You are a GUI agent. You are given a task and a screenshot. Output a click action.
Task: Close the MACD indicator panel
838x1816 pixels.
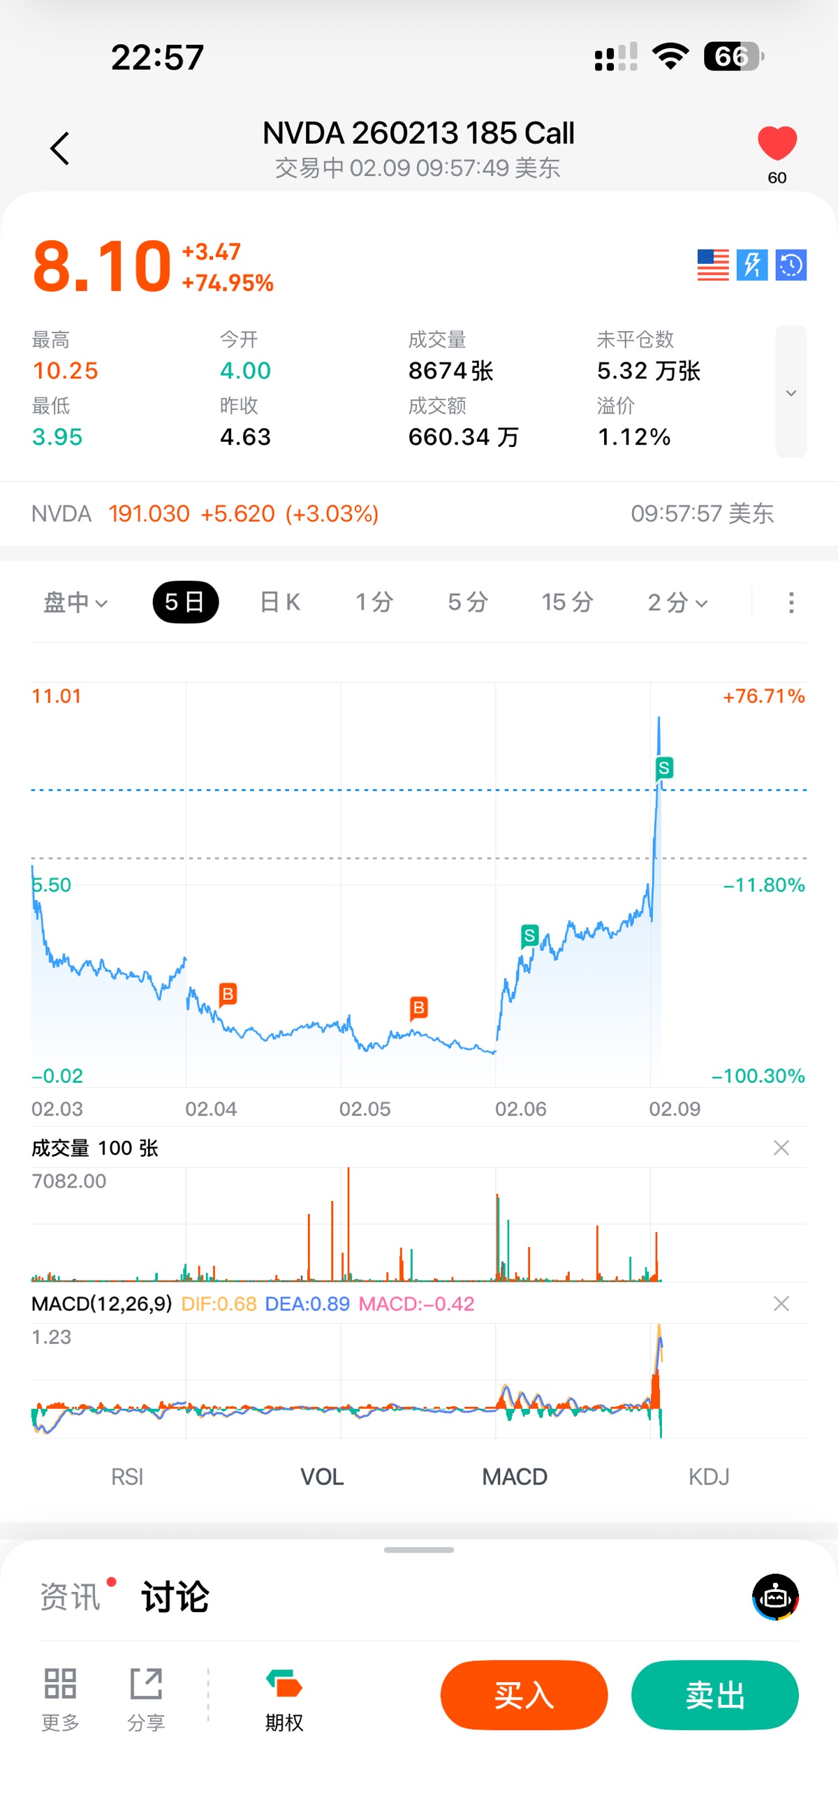[781, 1304]
